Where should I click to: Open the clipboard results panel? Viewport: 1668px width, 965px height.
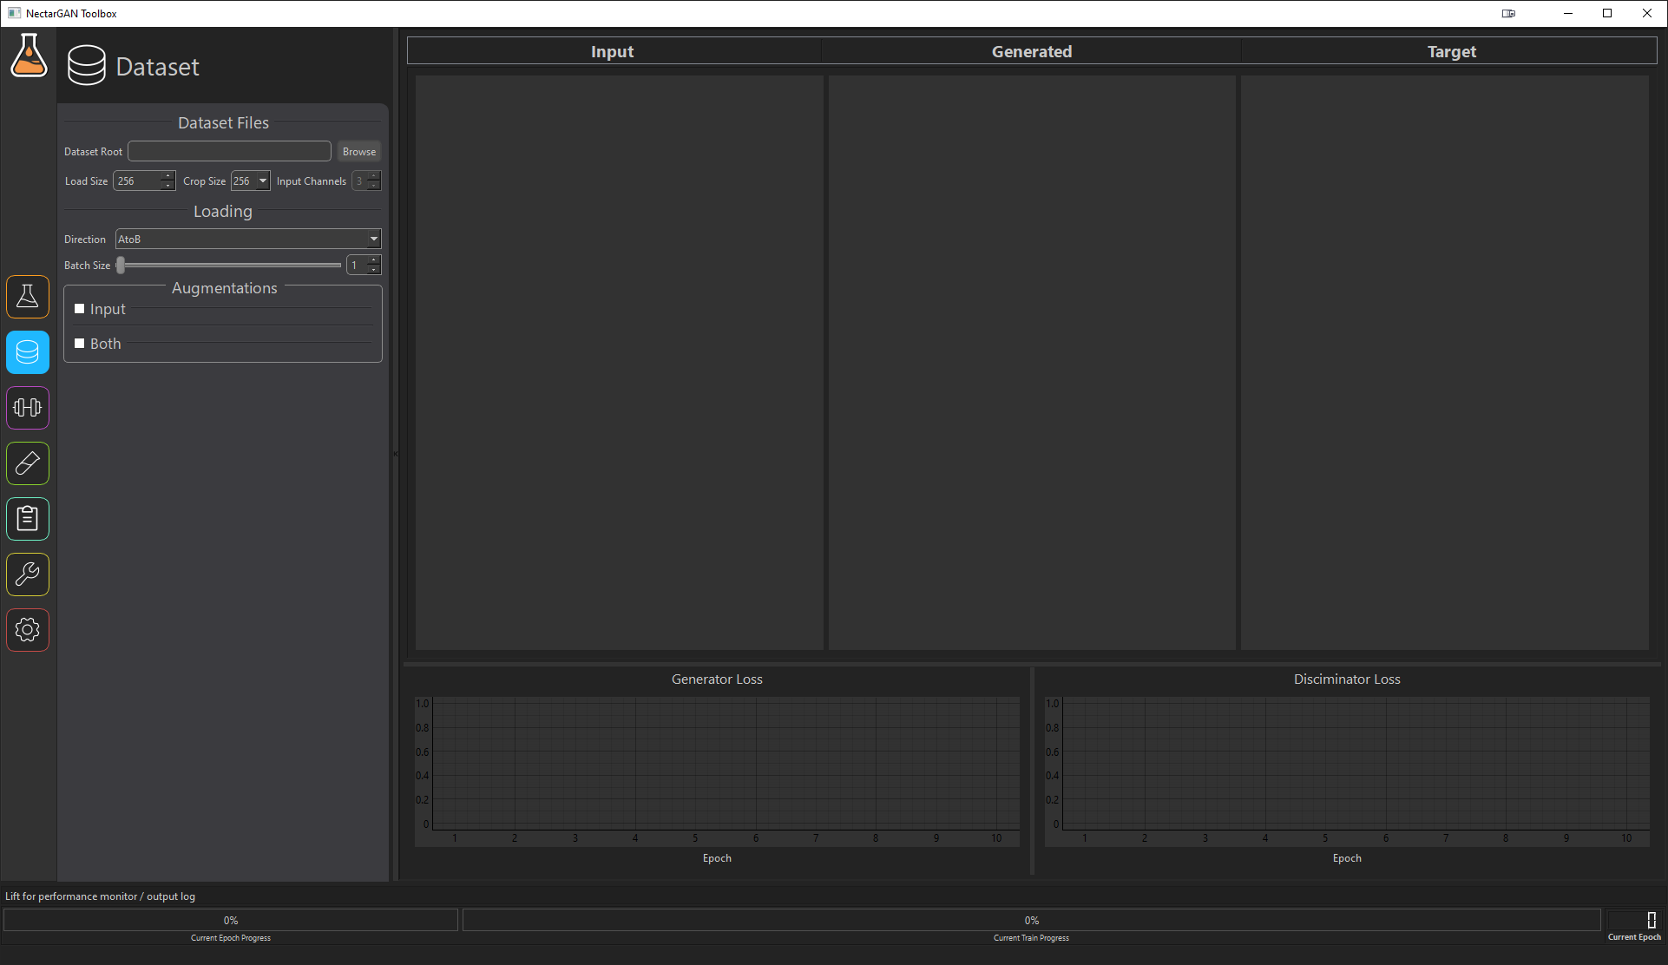coord(28,519)
